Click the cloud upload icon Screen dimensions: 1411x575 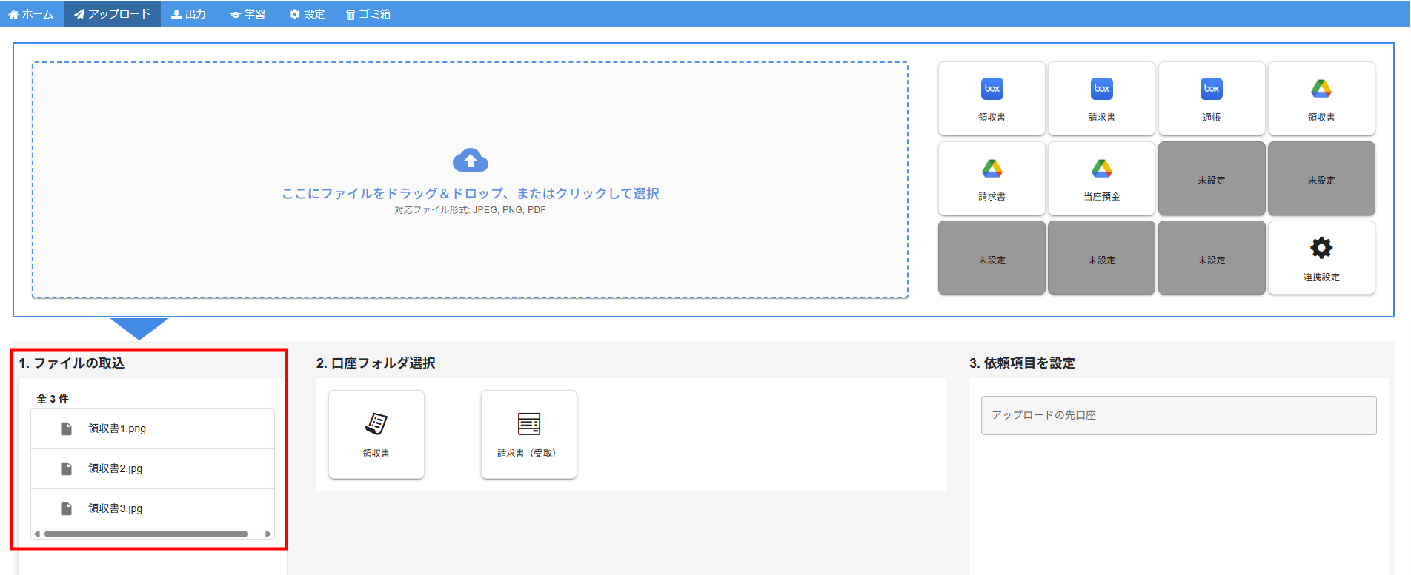pos(470,161)
